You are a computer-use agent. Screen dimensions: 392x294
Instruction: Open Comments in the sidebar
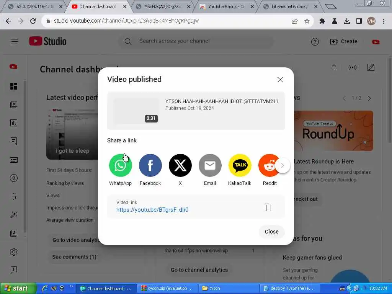point(14,141)
